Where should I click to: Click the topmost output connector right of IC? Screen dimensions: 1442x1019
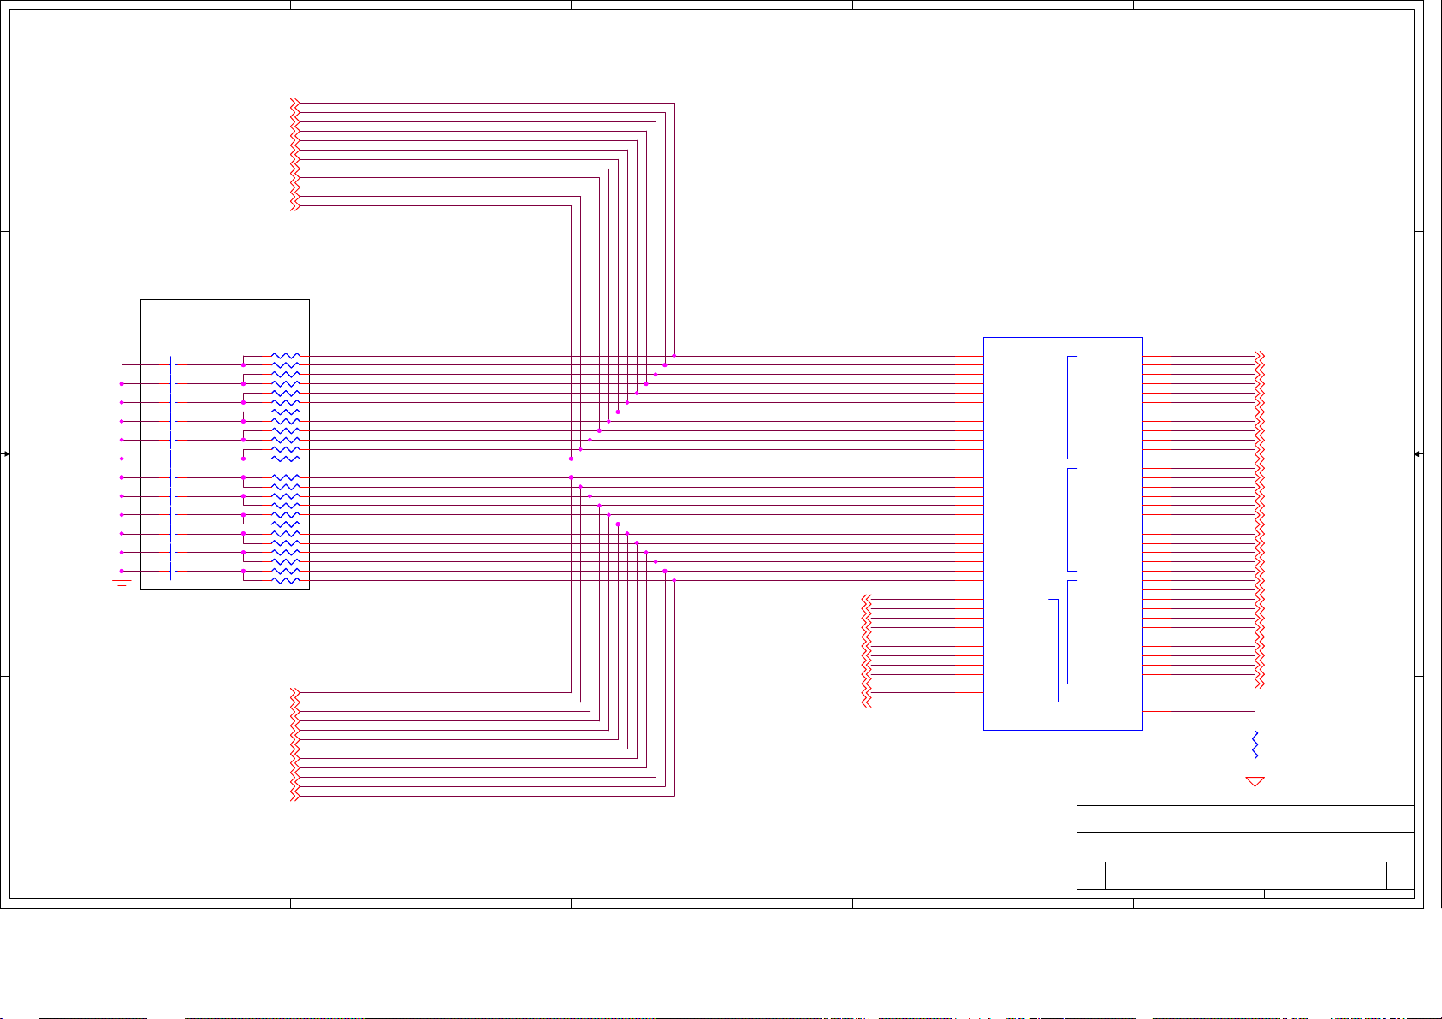(x=1259, y=356)
